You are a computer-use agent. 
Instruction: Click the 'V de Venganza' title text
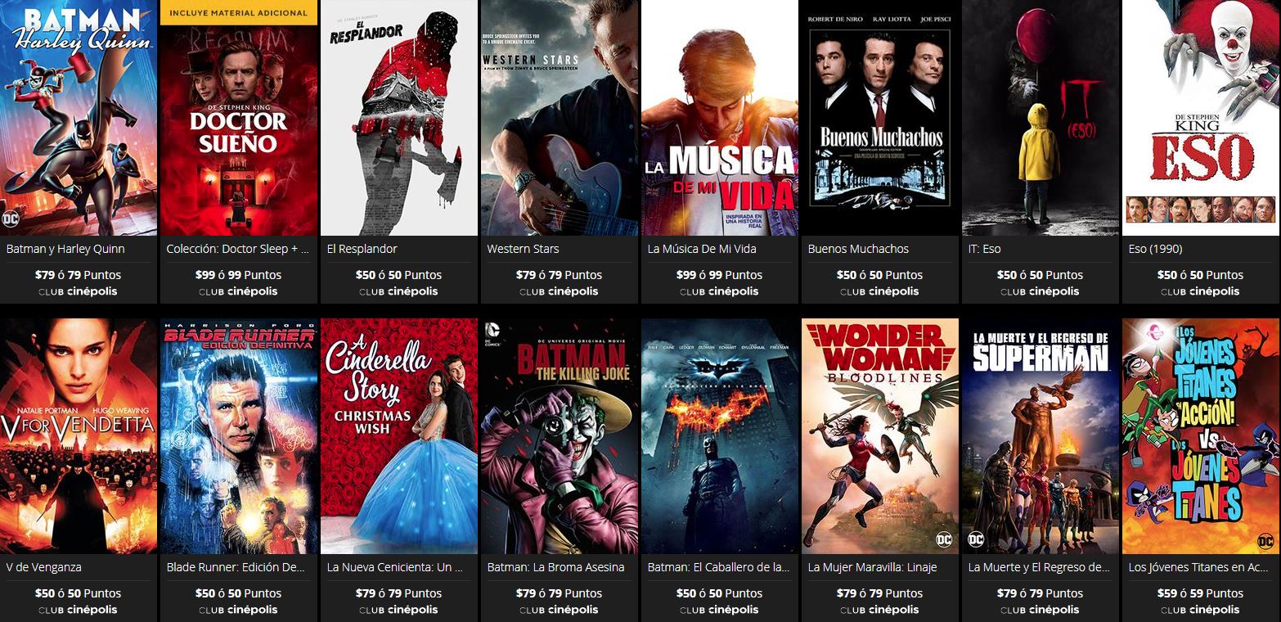(43, 567)
